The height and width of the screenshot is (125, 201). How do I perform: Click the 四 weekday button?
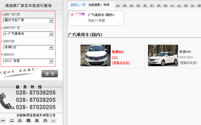[x=28, y=120]
